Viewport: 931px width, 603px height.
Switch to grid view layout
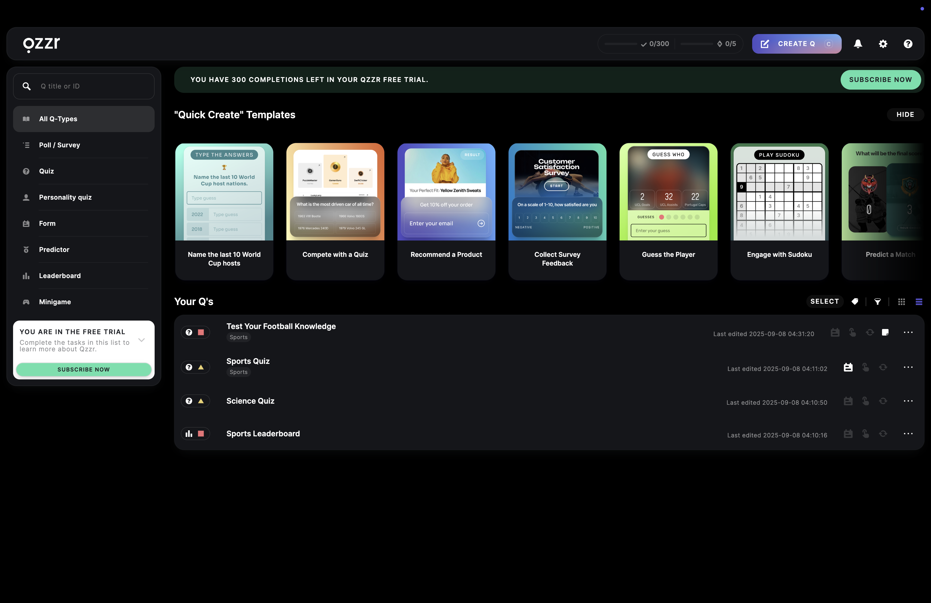(902, 301)
